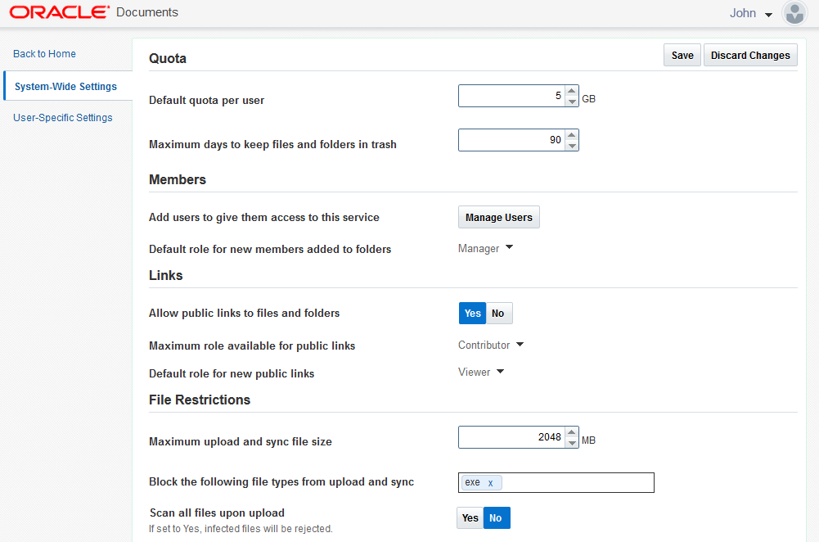Switch to User-Specific Settings
Screen dimensions: 819x542
pos(62,117)
